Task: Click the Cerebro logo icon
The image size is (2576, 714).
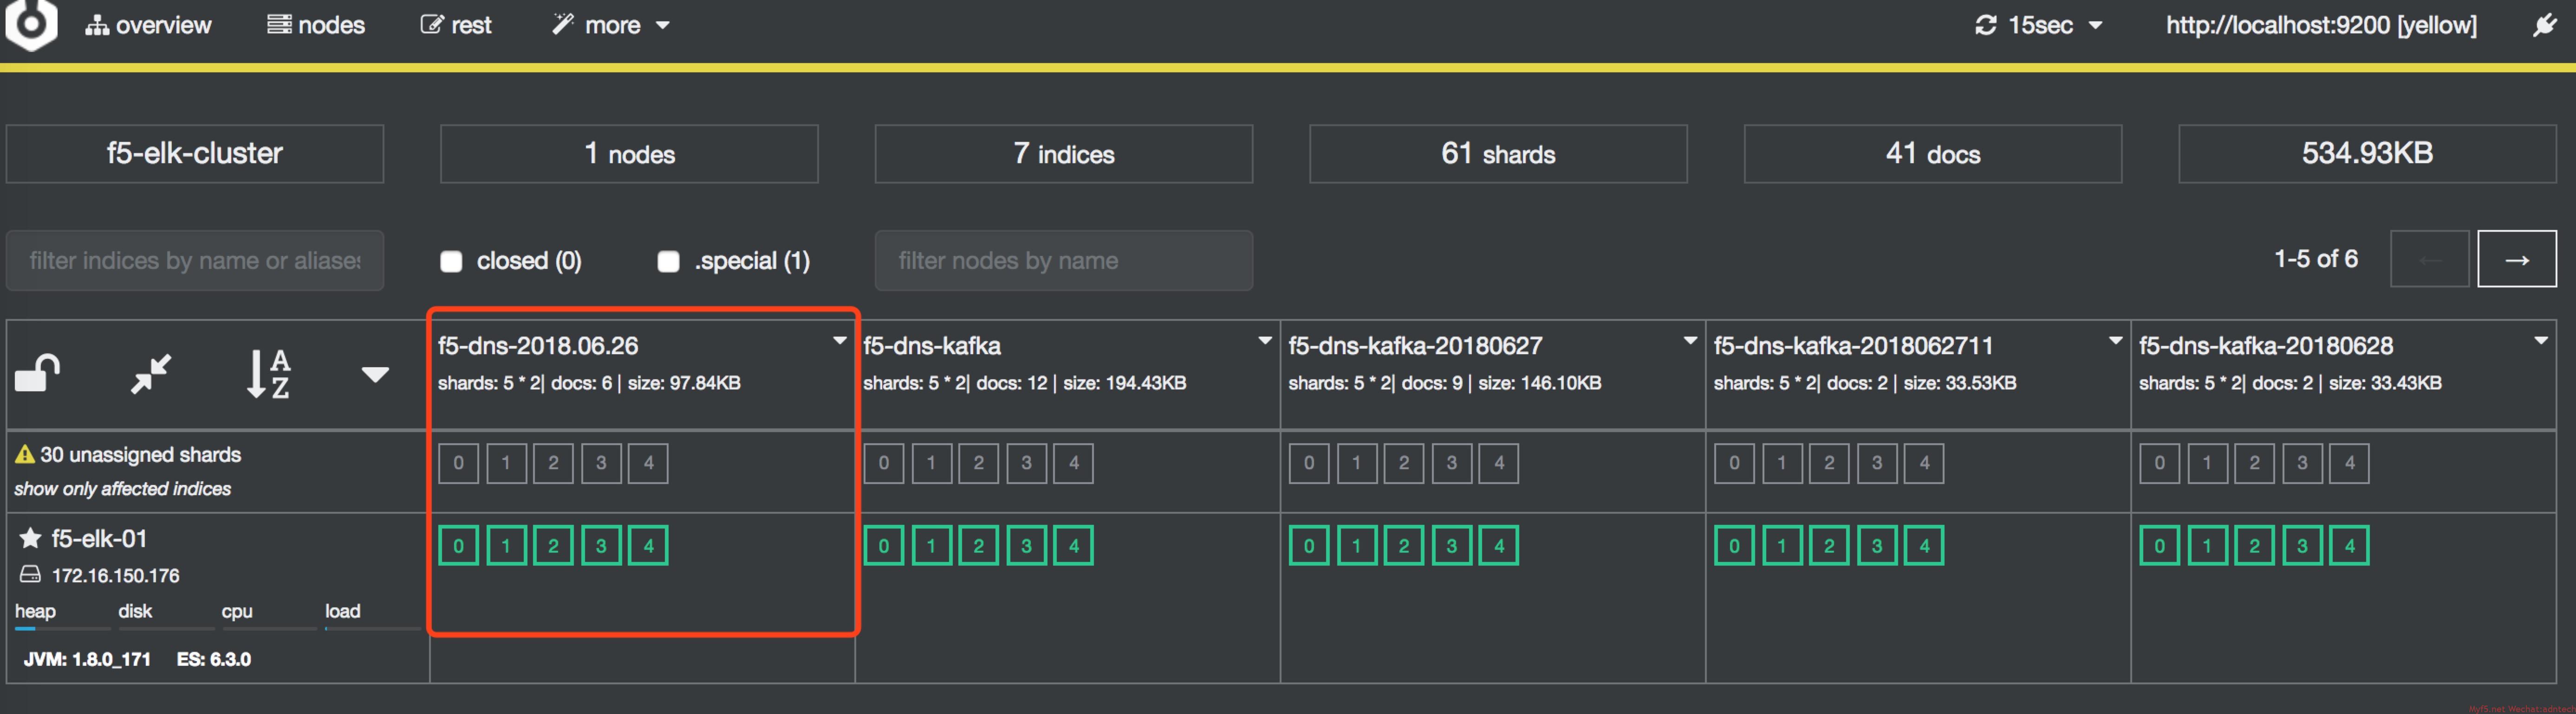Action: (x=32, y=24)
